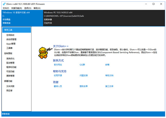The height and width of the screenshot is (118, 166).
Task: Open the 文件(F) menu
Action: [x=6, y=8]
